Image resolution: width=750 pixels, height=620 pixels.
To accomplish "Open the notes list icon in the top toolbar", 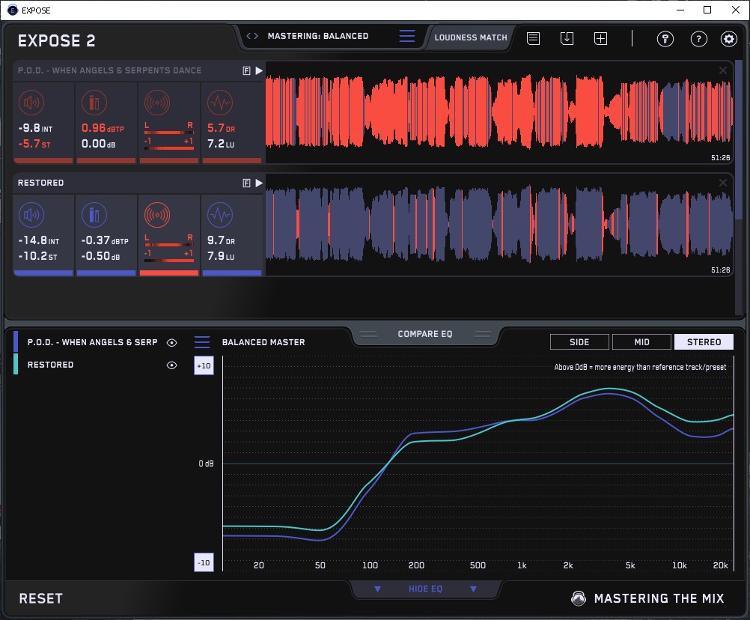I will point(534,38).
